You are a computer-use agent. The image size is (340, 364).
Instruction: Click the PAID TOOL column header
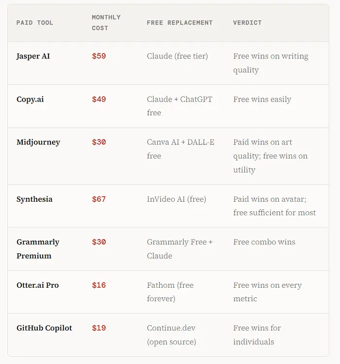[x=35, y=23]
